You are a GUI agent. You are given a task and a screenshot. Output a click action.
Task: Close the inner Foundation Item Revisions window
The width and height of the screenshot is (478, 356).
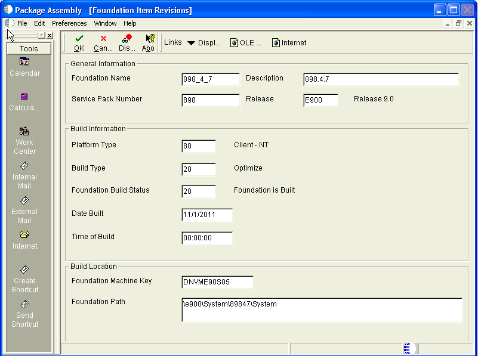point(470,23)
